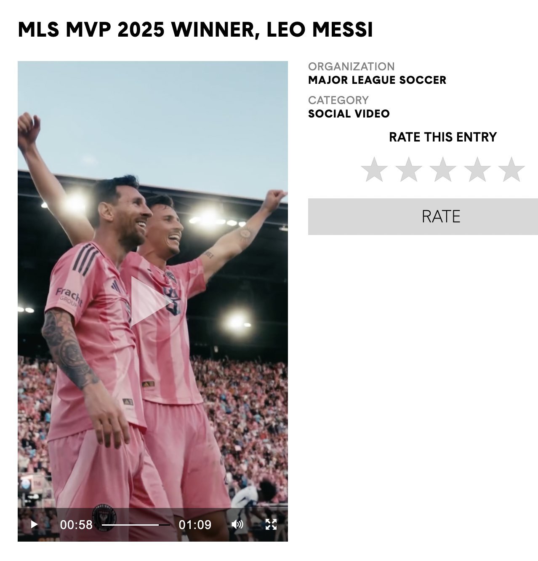Click the Major League Soccer organization name

377,80
